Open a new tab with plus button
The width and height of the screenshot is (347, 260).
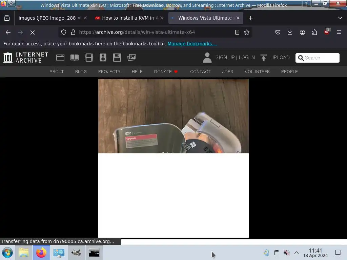click(x=250, y=18)
